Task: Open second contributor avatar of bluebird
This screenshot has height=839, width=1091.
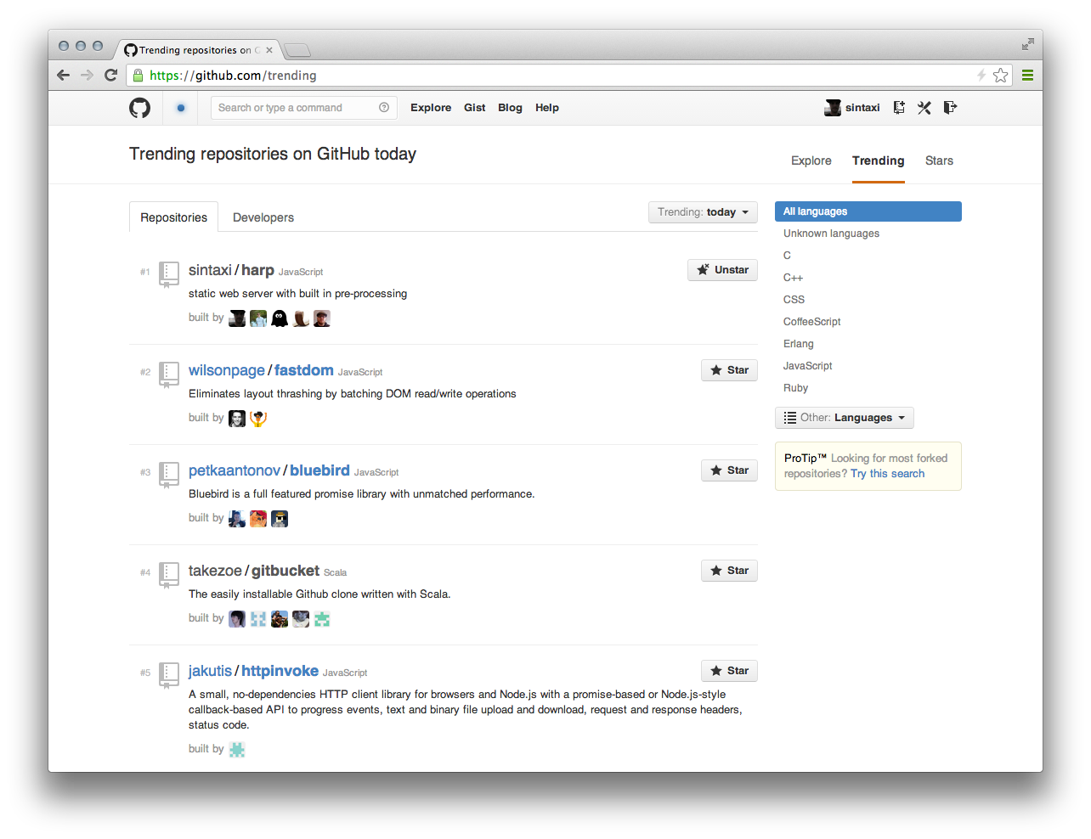Action: coord(258,519)
